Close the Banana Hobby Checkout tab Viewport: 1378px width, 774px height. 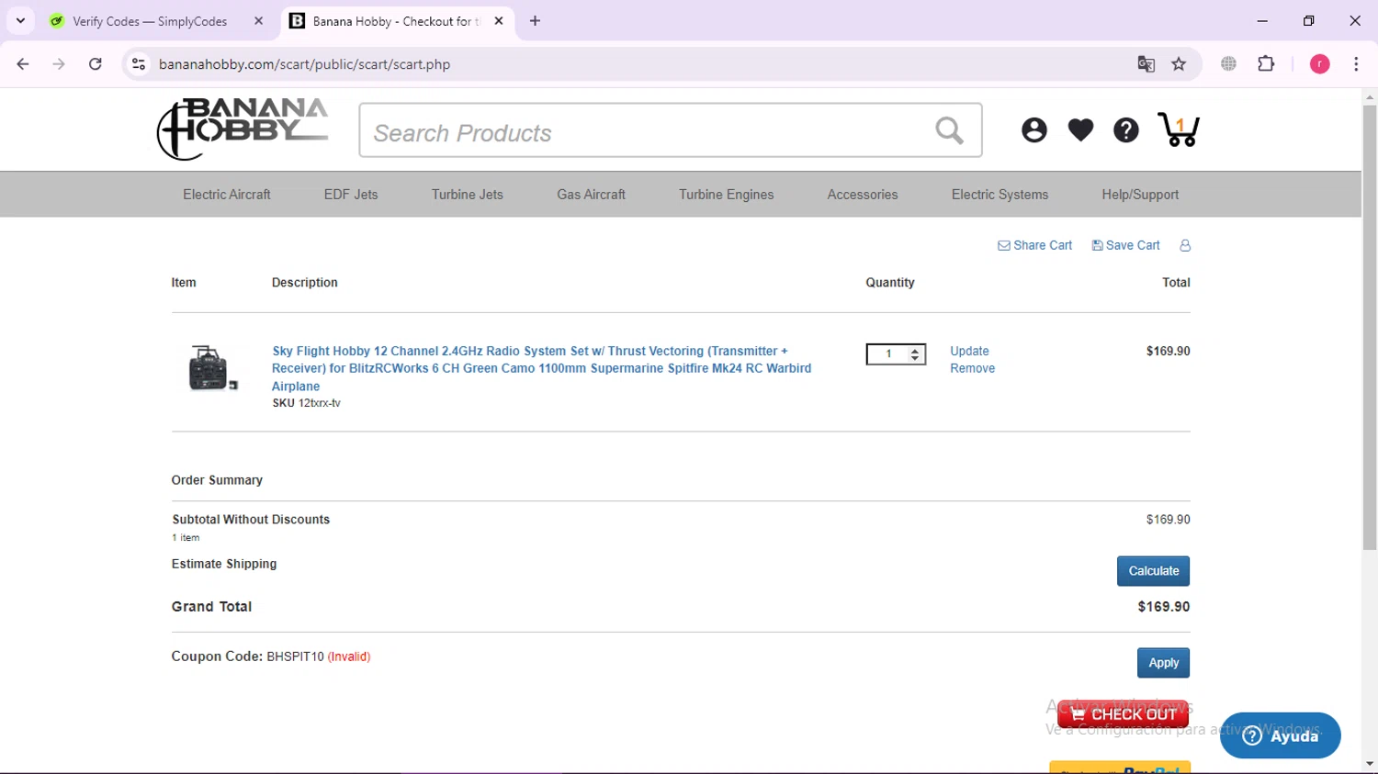click(x=499, y=21)
